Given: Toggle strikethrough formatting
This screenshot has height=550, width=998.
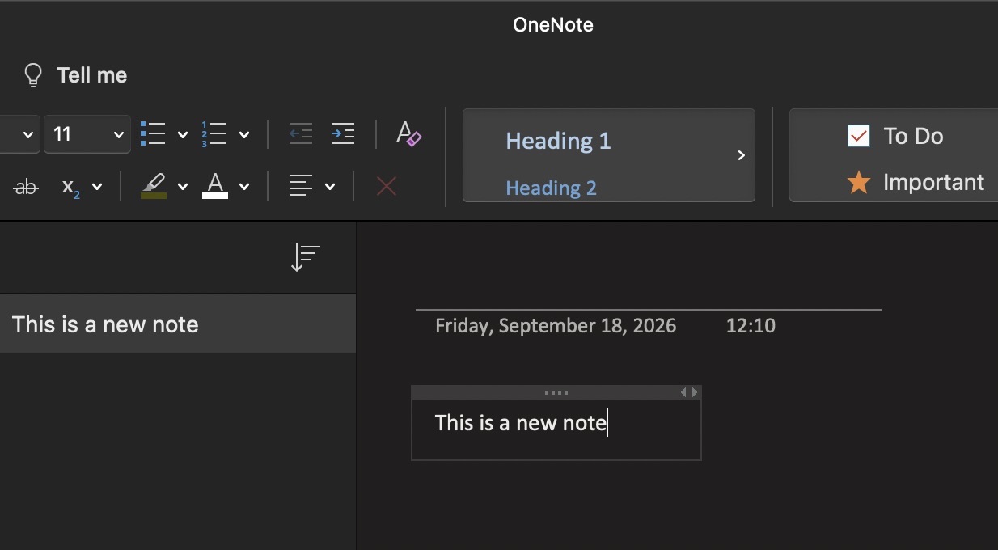Looking at the screenshot, I should coord(26,187).
